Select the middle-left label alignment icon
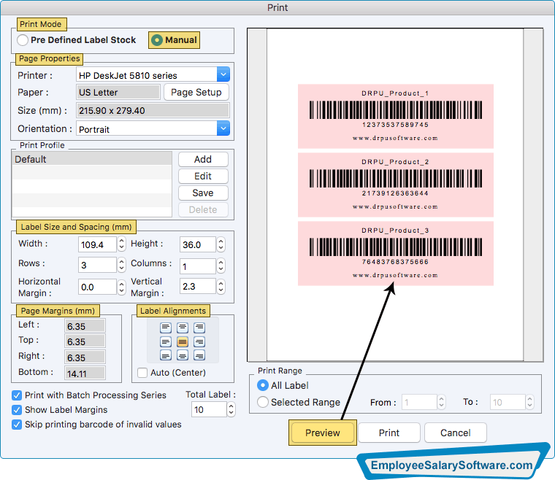This screenshot has width=555, height=480. (166, 341)
